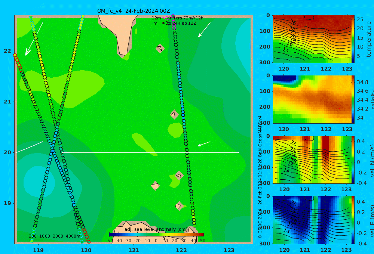Click the cyan low sea level area near 19.5N, 119E
Screen dimensions: 374x254
(39, 181)
